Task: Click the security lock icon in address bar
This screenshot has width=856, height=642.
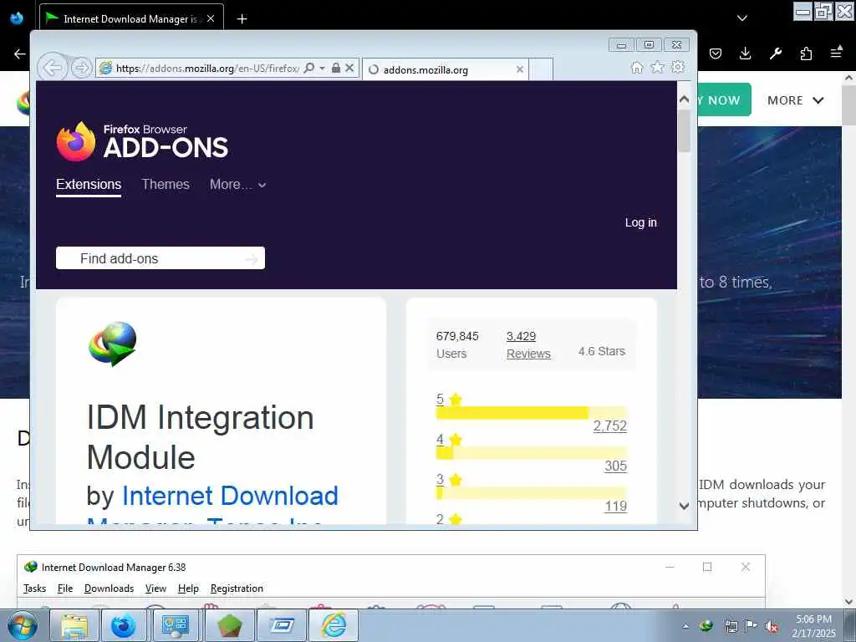Action: [x=336, y=69]
